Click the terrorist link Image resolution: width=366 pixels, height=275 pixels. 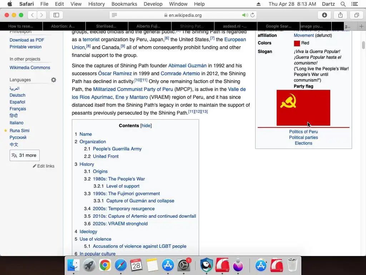[x=91, y=39]
